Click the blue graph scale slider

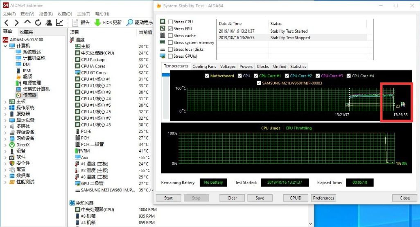tap(166, 75)
